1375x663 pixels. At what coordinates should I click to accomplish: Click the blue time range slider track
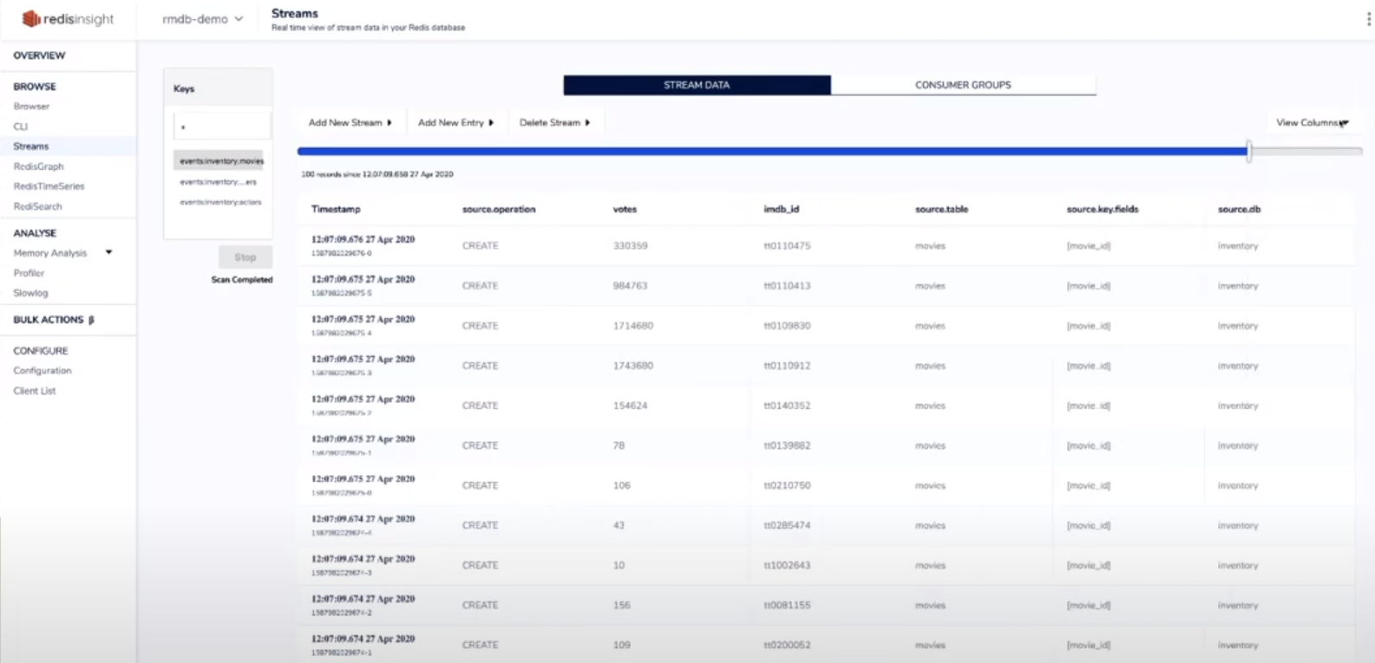tap(772, 151)
